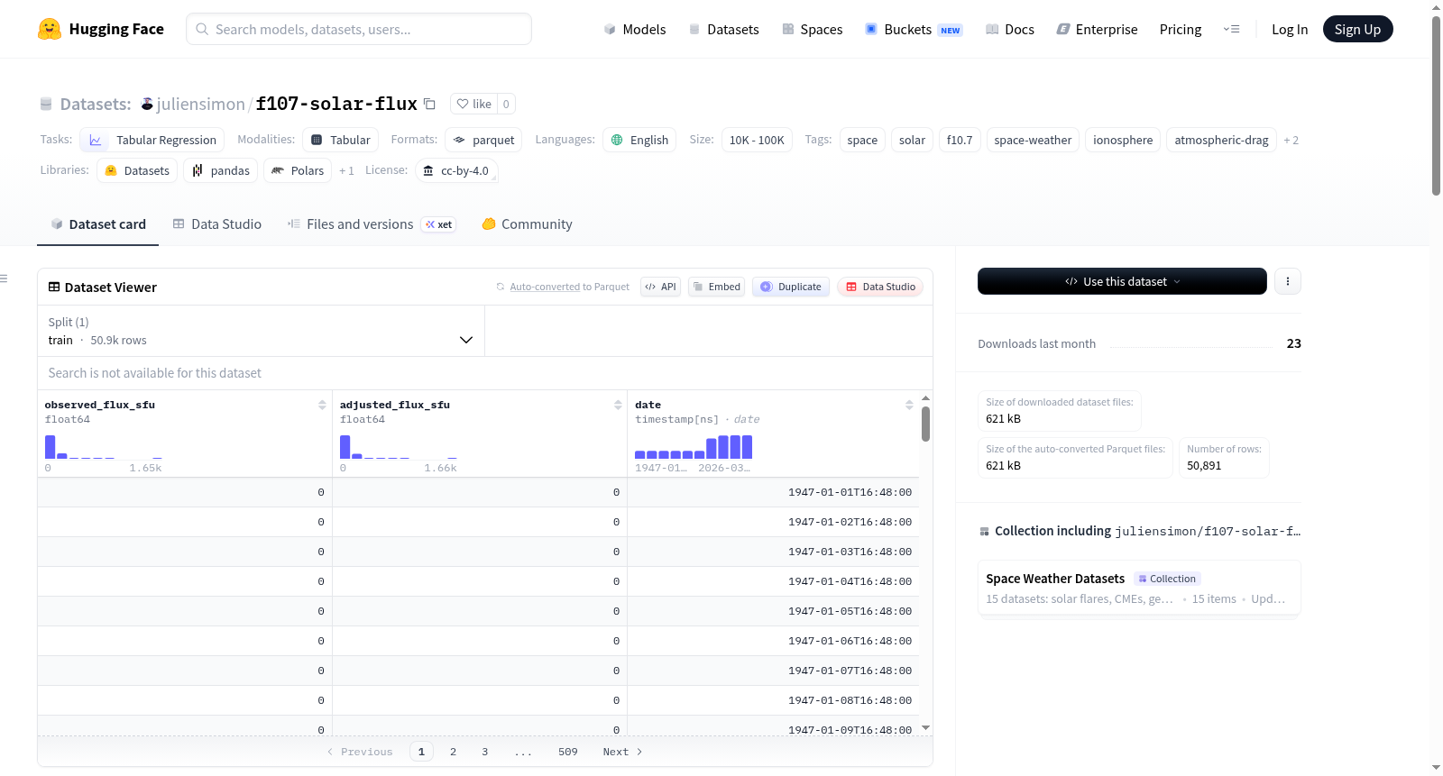Copy dataset name with the copy icon
Viewport: 1443px width, 776px height.
pos(430,105)
